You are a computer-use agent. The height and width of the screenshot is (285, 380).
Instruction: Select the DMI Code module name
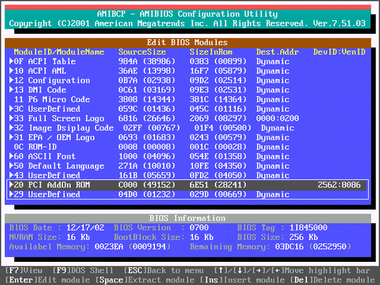pos(47,90)
